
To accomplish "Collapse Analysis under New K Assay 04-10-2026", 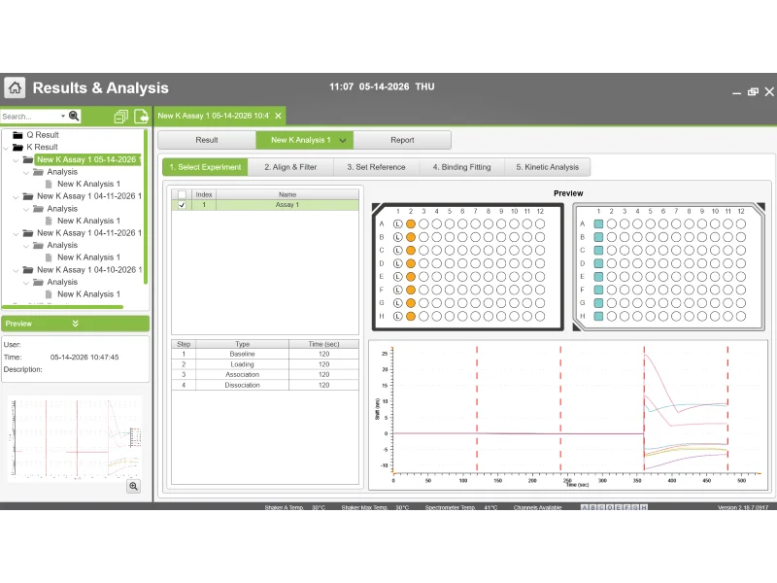I will (26, 282).
